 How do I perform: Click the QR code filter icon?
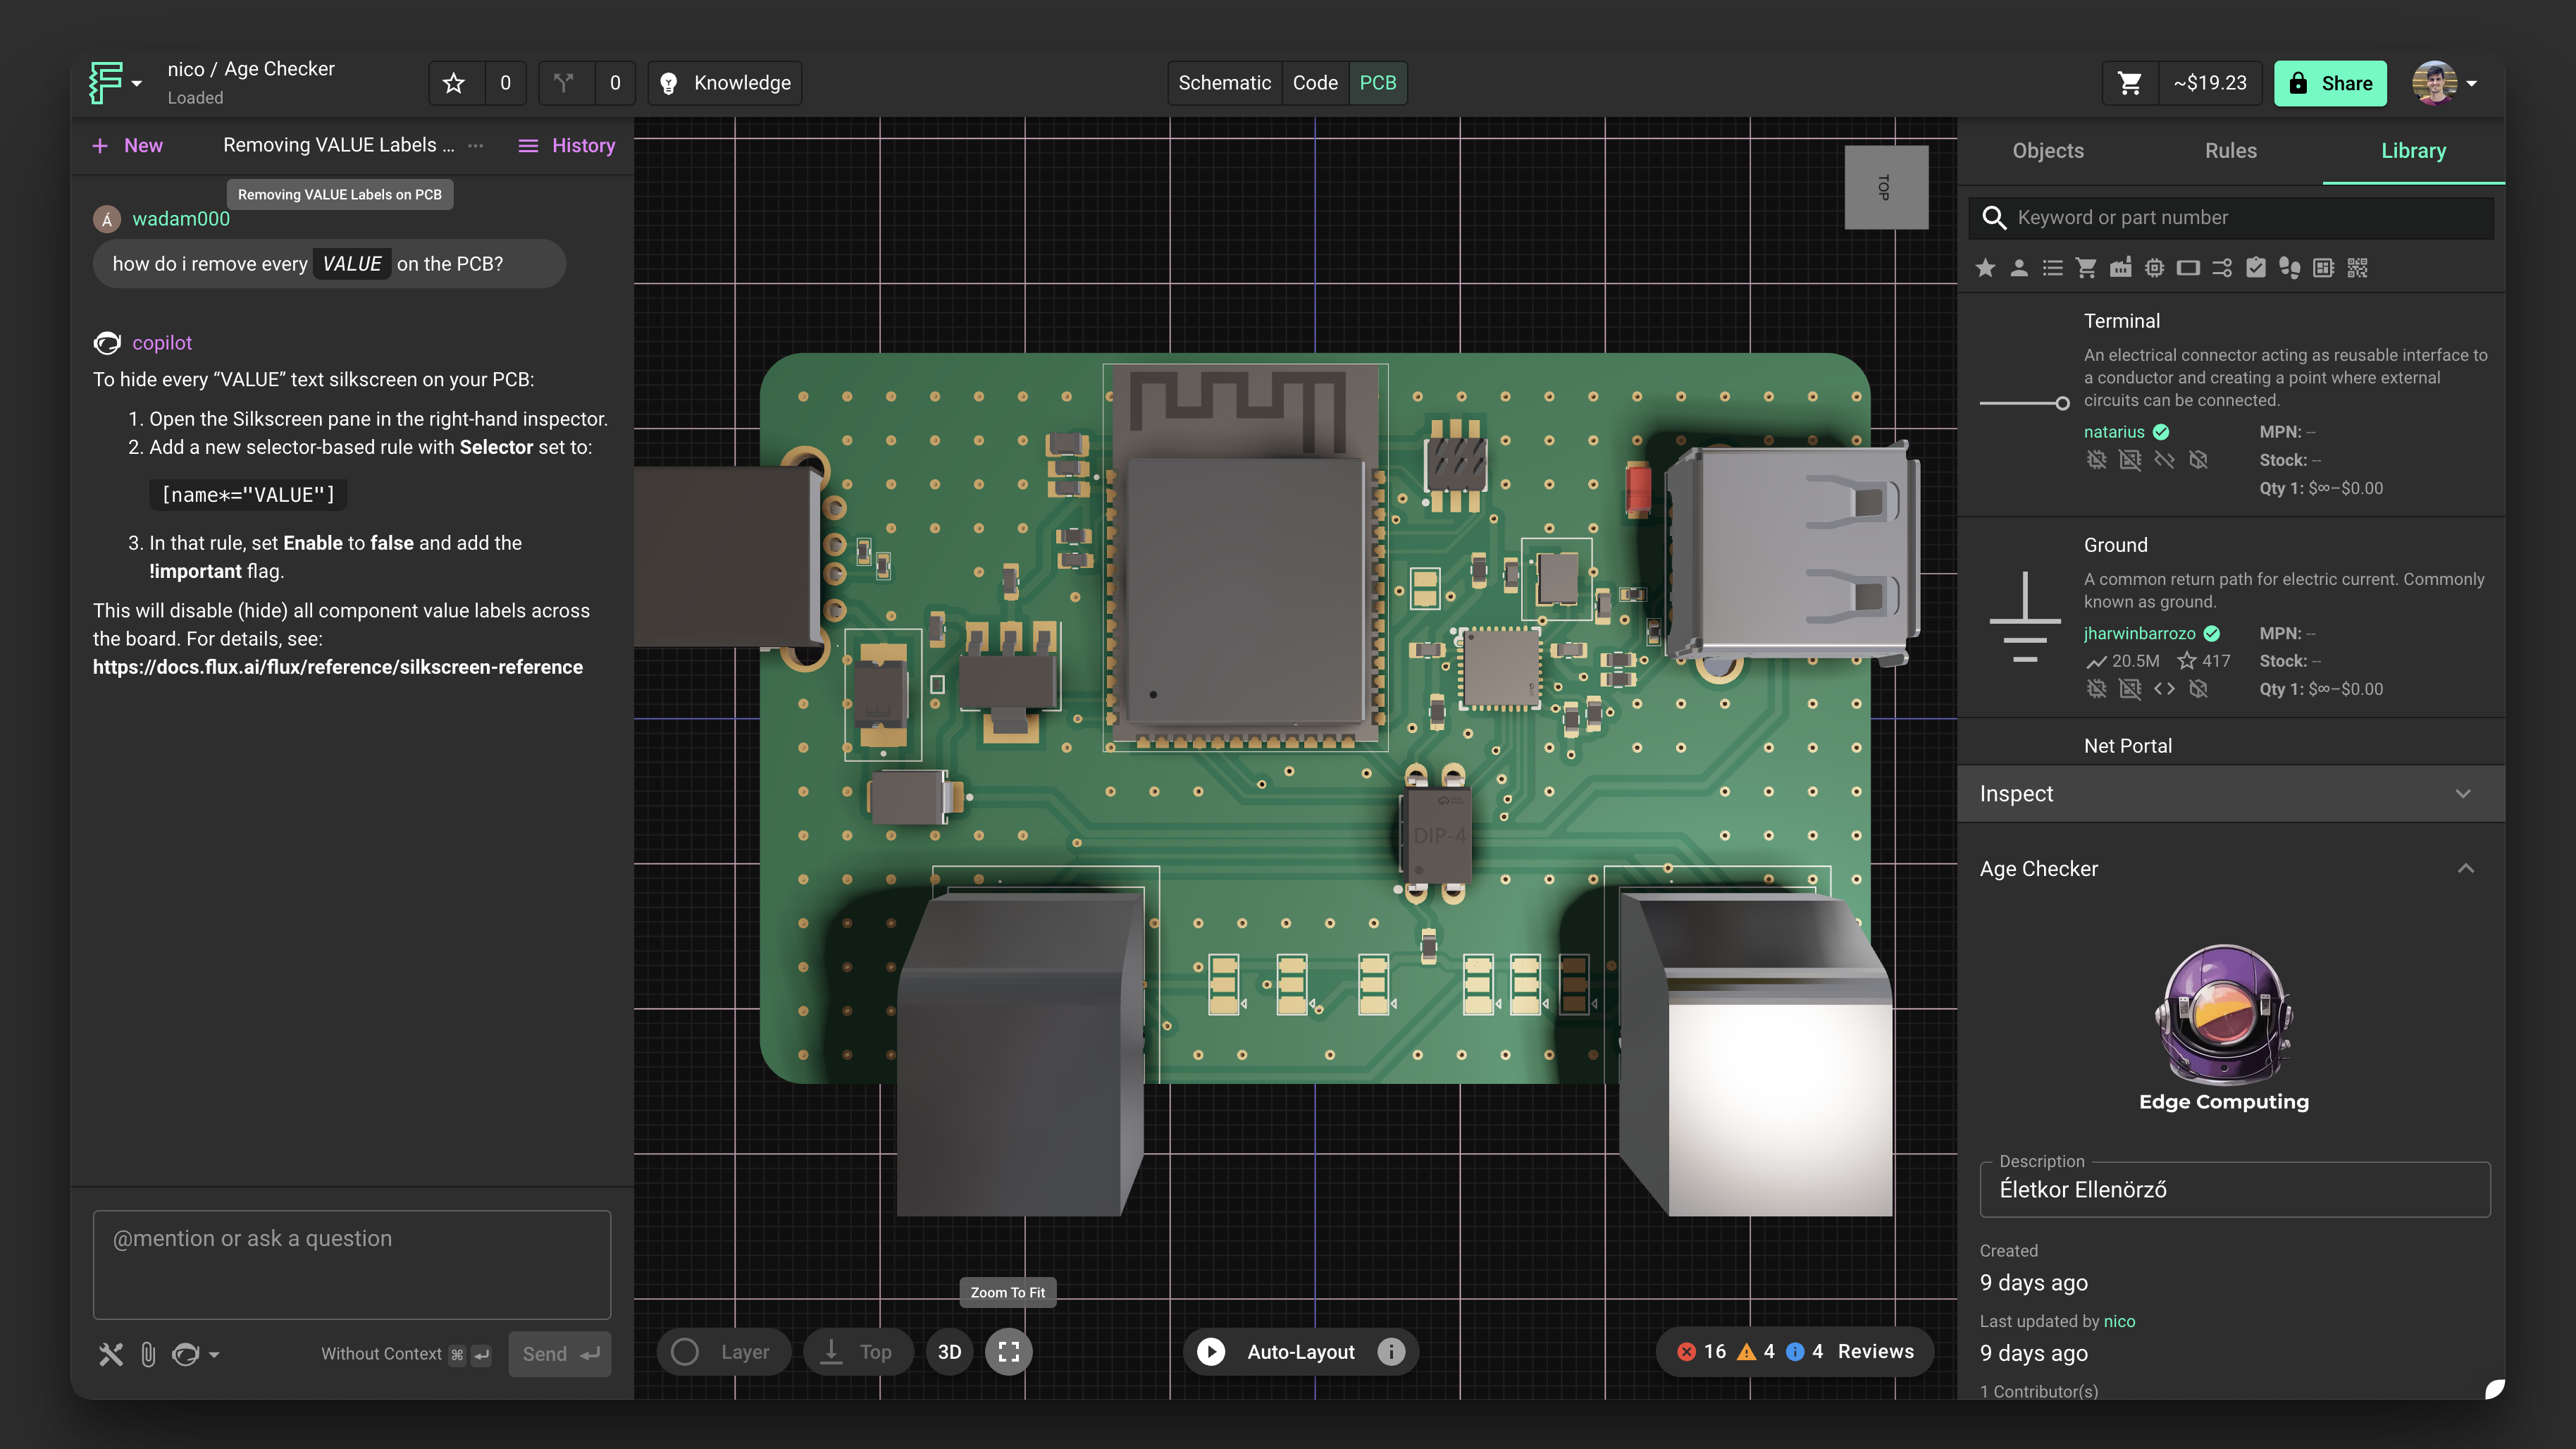[x=2357, y=268]
